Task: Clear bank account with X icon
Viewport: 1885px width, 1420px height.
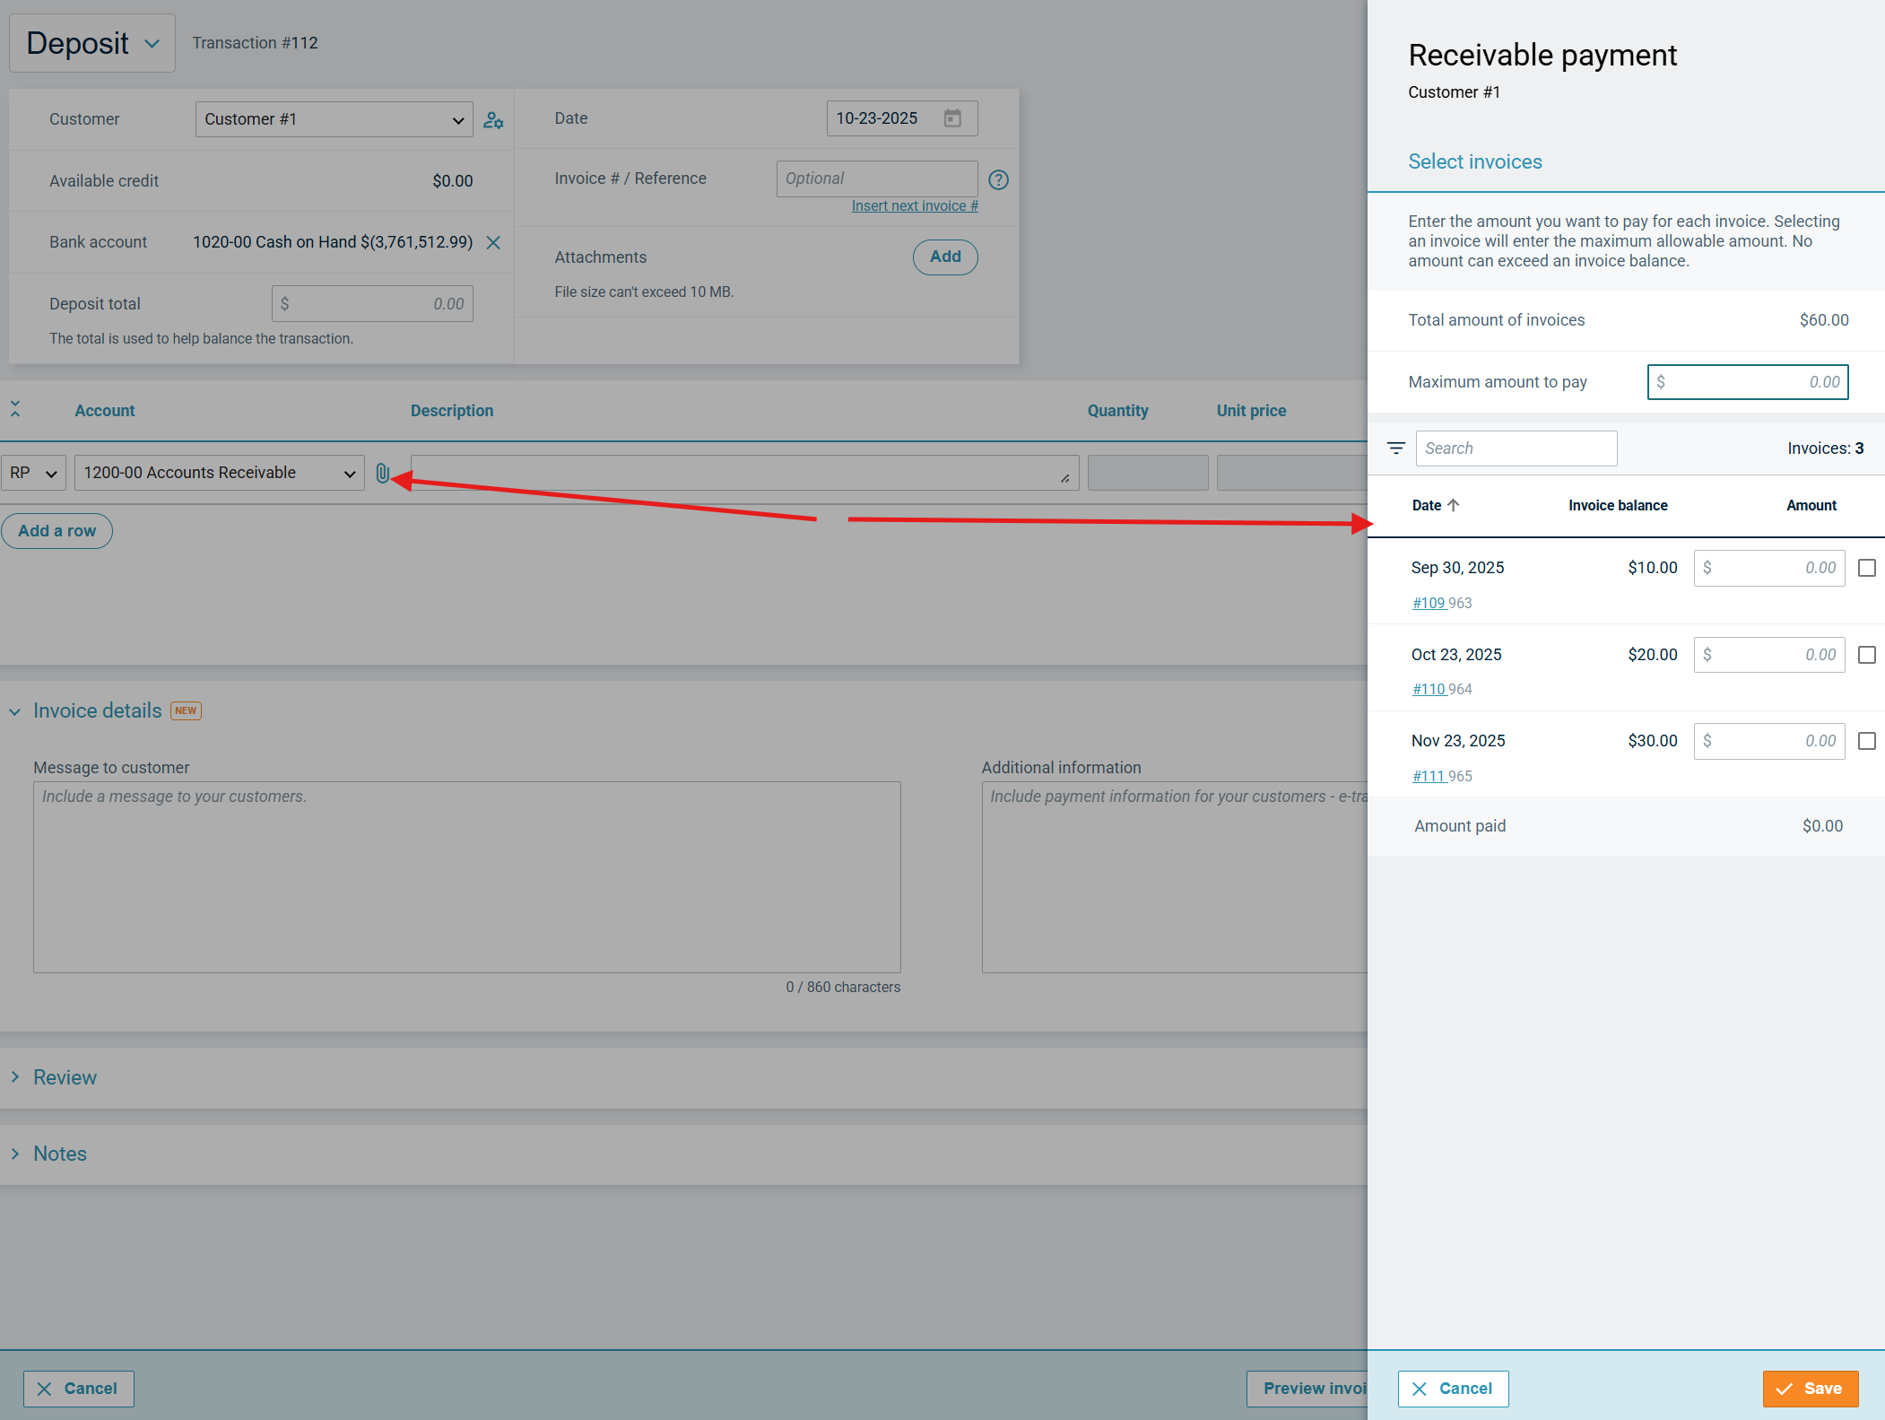Action: [x=493, y=242]
